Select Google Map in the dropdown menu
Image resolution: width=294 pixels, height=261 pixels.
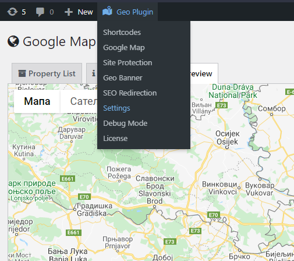(124, 48)
